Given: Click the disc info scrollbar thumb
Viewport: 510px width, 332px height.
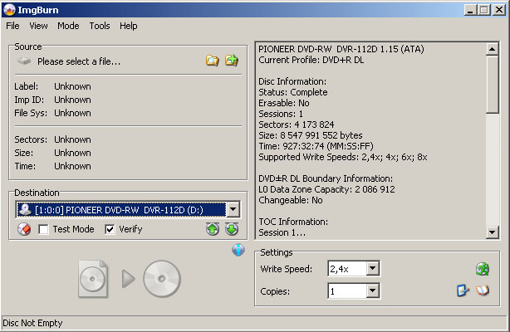Looking at the screenshot, I should [492, 85].
